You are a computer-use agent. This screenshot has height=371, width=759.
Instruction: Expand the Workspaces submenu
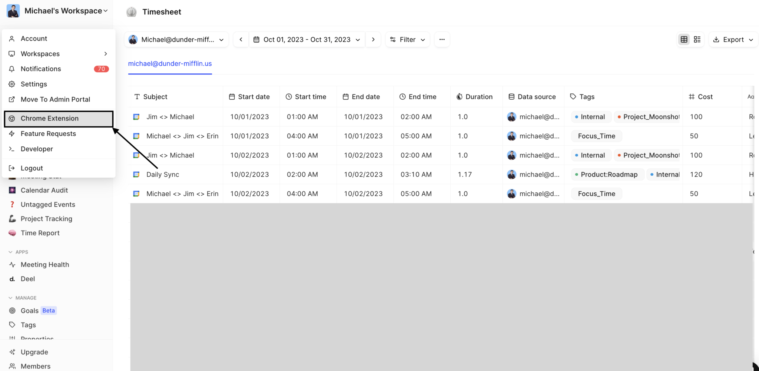click(x=40, y=53)
